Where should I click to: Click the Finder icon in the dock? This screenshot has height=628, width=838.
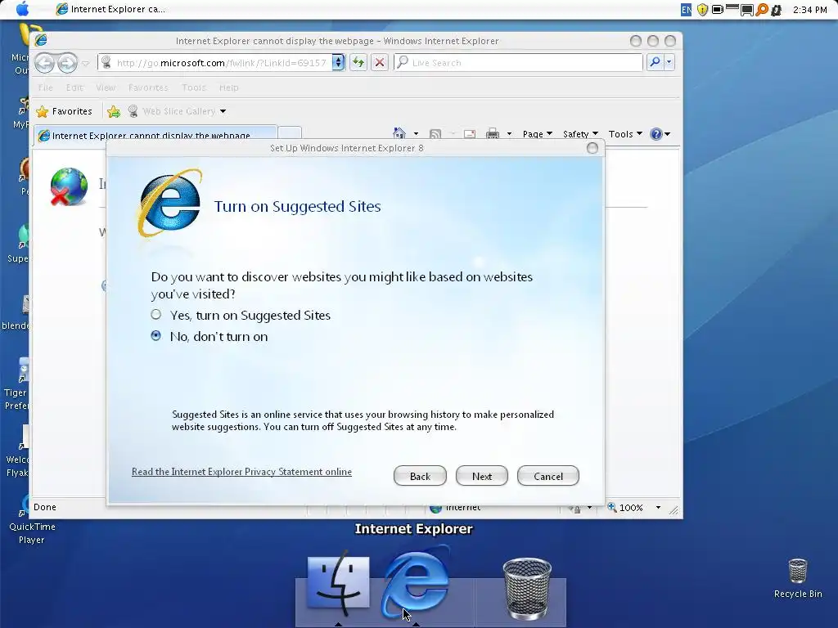tap(338, 584)
